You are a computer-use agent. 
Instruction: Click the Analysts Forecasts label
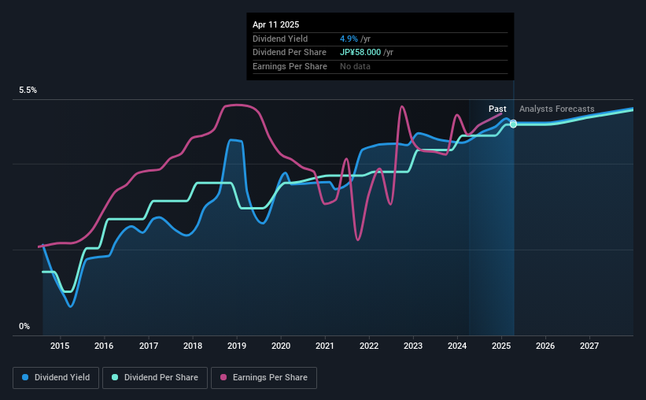click(556, 109)
